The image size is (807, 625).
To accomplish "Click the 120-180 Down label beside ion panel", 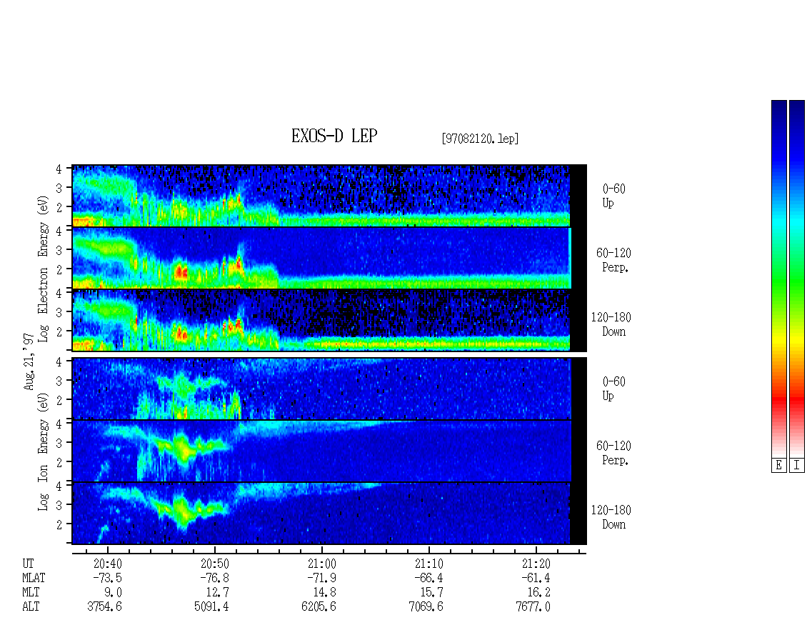I will click(x=611, y=517).
